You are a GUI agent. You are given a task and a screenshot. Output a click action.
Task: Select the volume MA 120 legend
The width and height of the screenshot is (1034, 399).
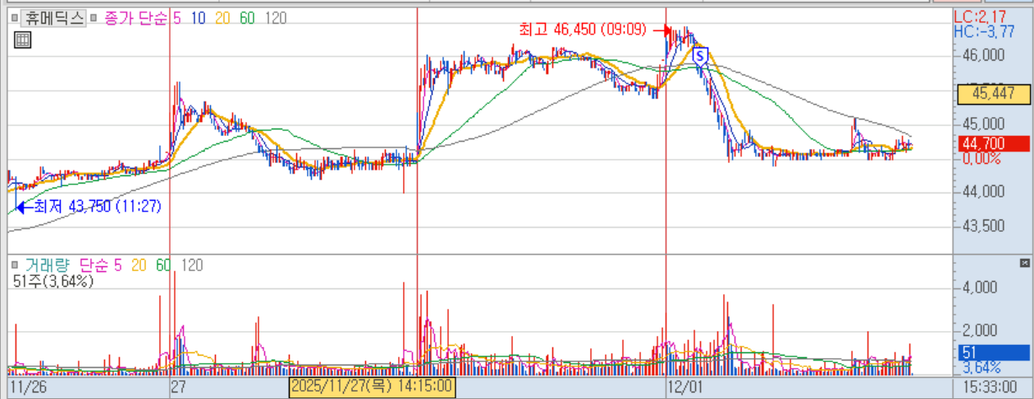tap(192, 265)
